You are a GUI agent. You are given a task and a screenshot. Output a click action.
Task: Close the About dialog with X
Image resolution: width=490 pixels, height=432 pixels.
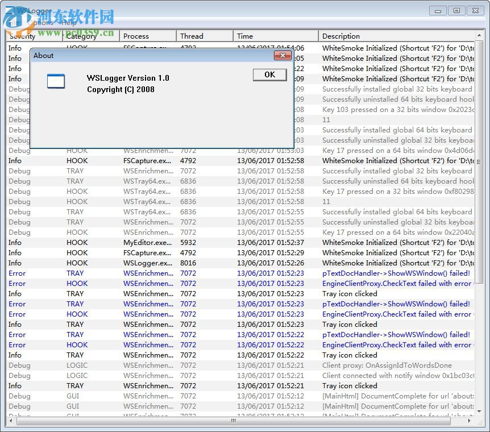pos(283,55)
